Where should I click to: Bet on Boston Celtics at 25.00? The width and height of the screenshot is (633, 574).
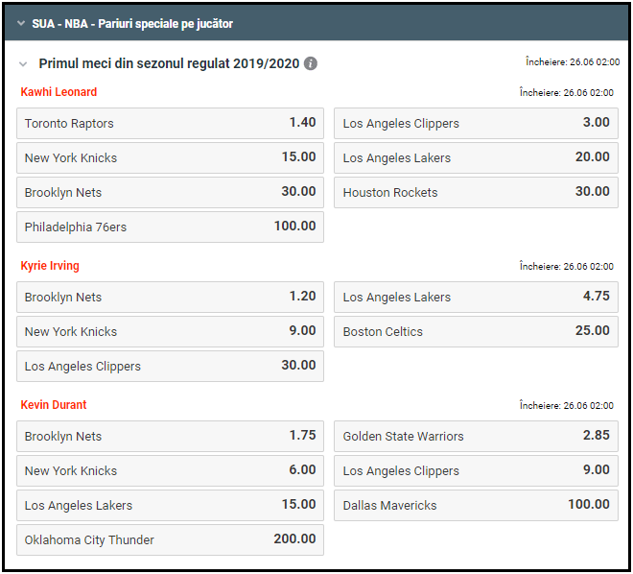click(476, 331)
